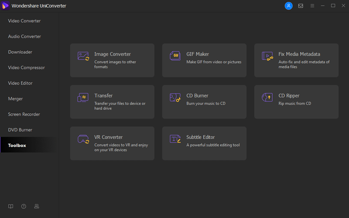Open the CD Burner icon

coord(175,97)
